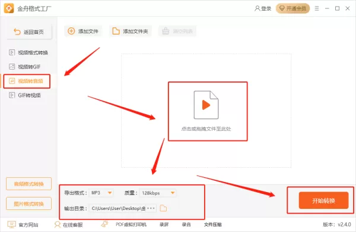Go back via 返回首页 button
This screenshot has height=232, width=356.
click(29, 32)
